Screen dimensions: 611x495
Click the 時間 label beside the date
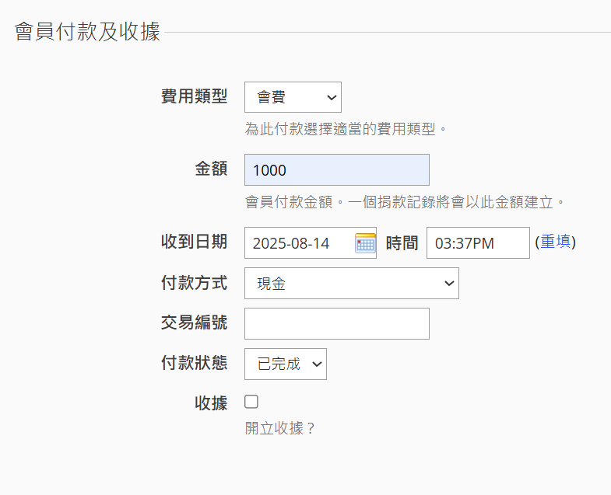(402, 243)
